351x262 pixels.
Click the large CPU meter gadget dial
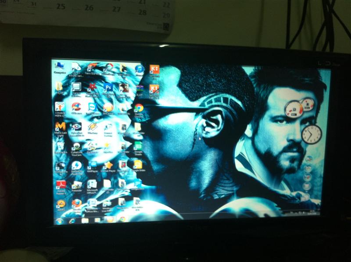(294, 109)
